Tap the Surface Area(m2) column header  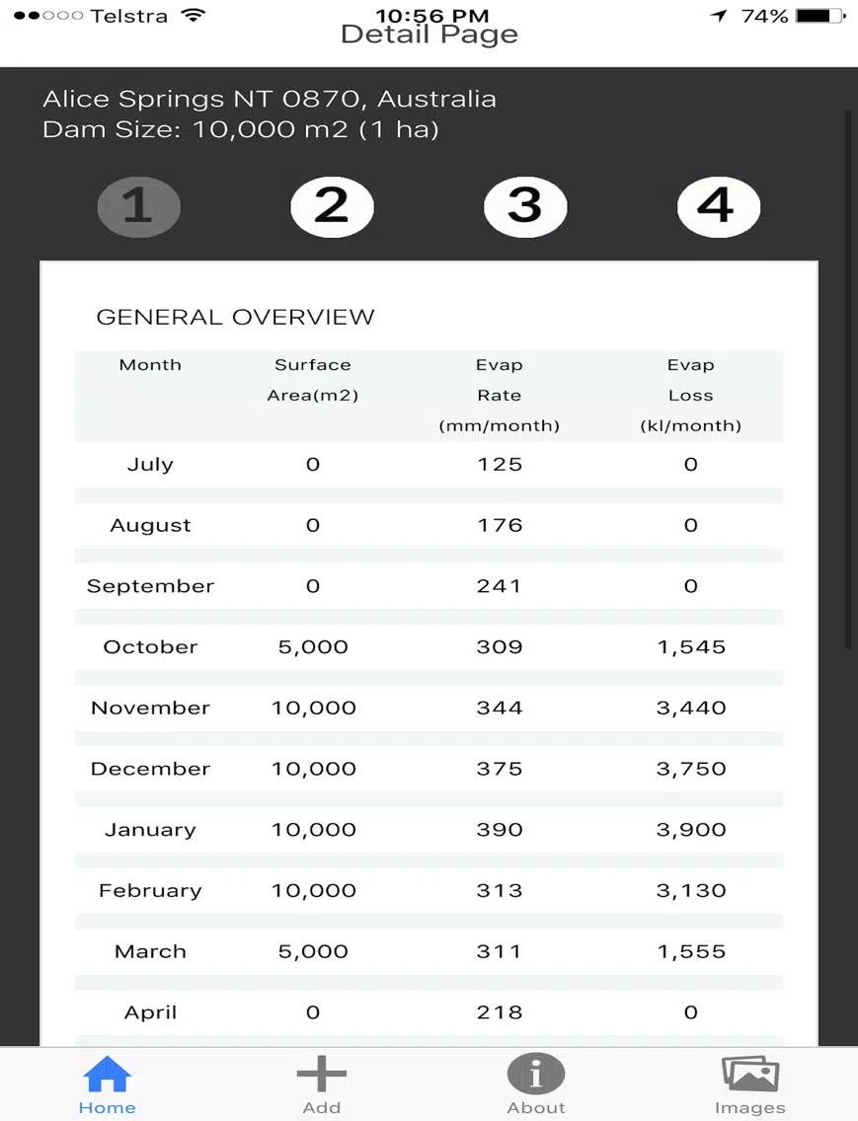(313, 380)
